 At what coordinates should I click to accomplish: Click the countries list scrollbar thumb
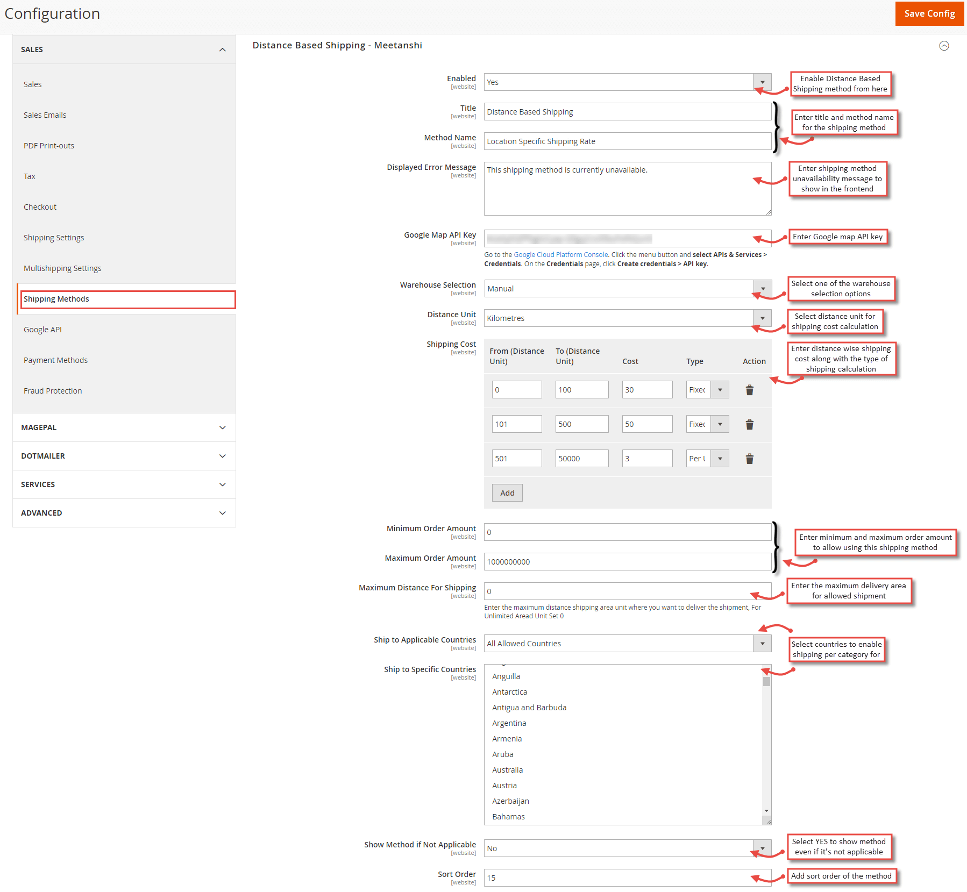click(x=766, y=681)
